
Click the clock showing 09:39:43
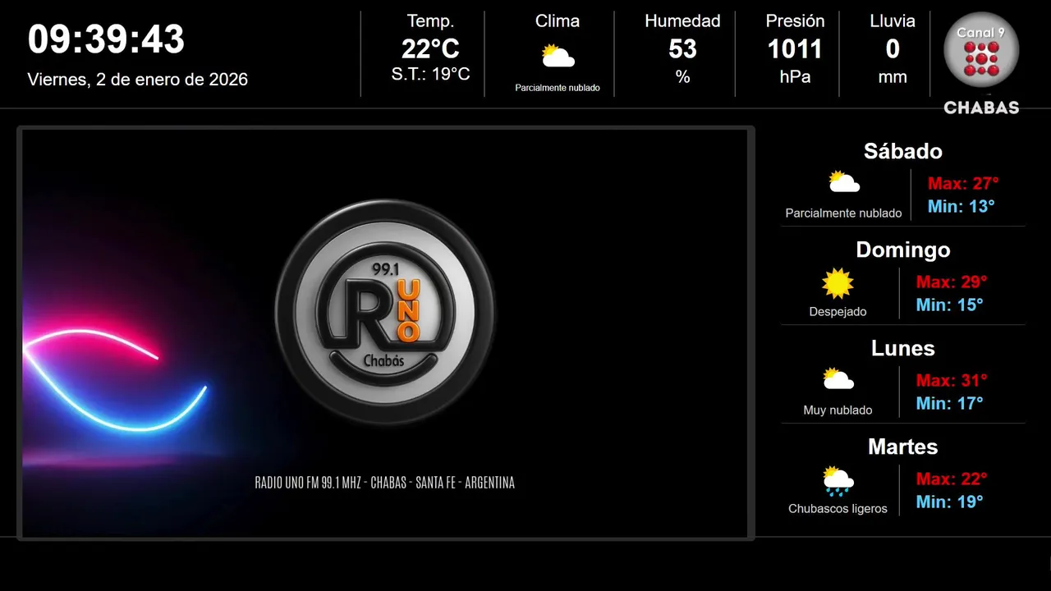point(106,39)
